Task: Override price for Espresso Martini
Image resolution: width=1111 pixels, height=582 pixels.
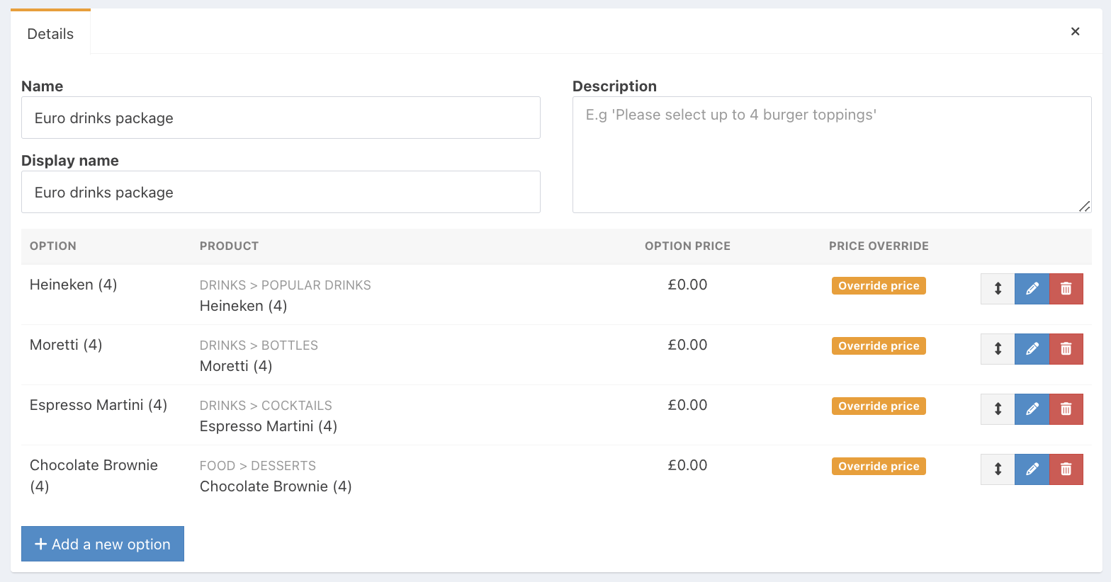Action: [879, 406]
